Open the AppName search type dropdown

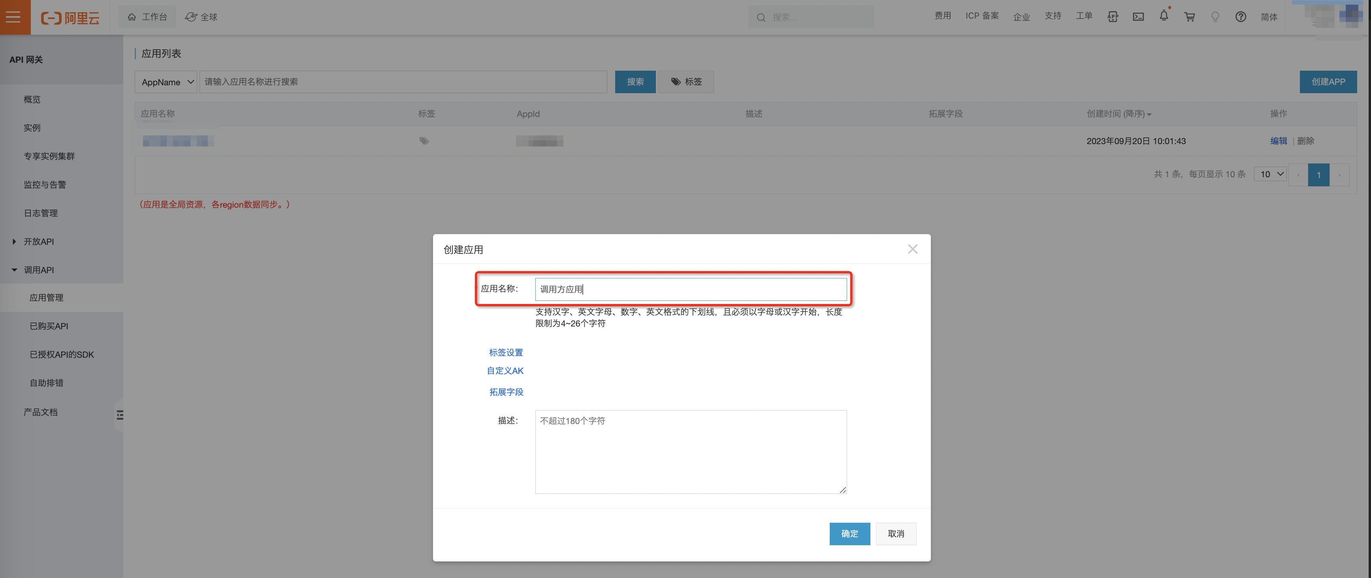pyautogui.click(x=166, y=82)
